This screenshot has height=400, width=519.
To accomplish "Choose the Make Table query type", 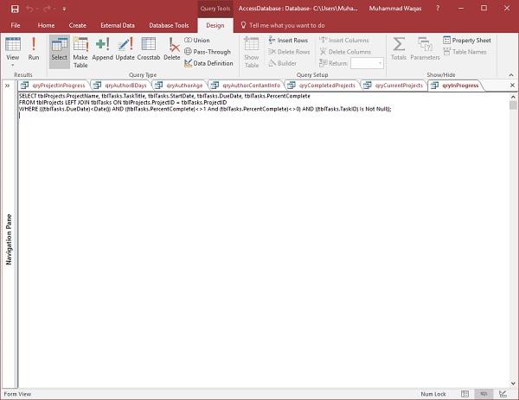I will [x=80, y=52].
